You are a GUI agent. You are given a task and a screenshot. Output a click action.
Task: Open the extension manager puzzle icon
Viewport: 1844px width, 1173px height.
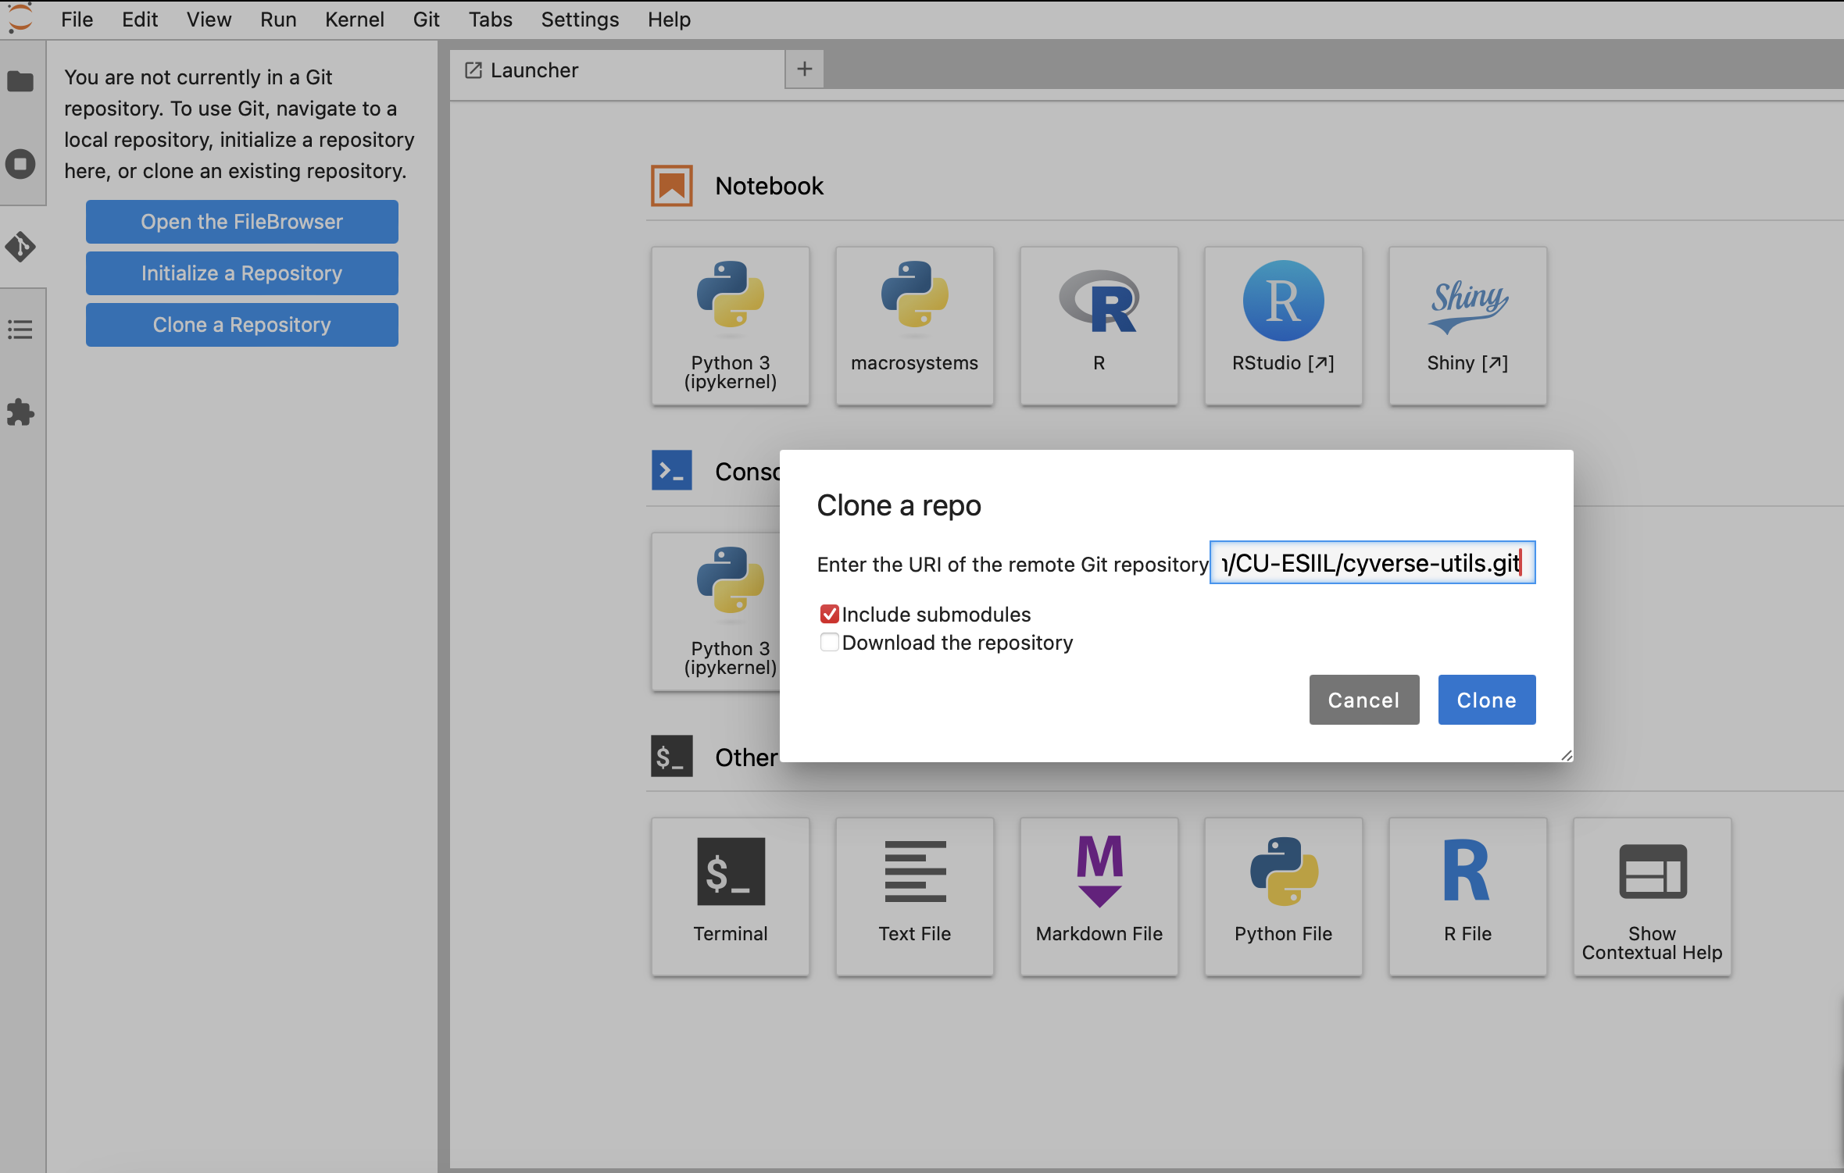pos(20,412)
